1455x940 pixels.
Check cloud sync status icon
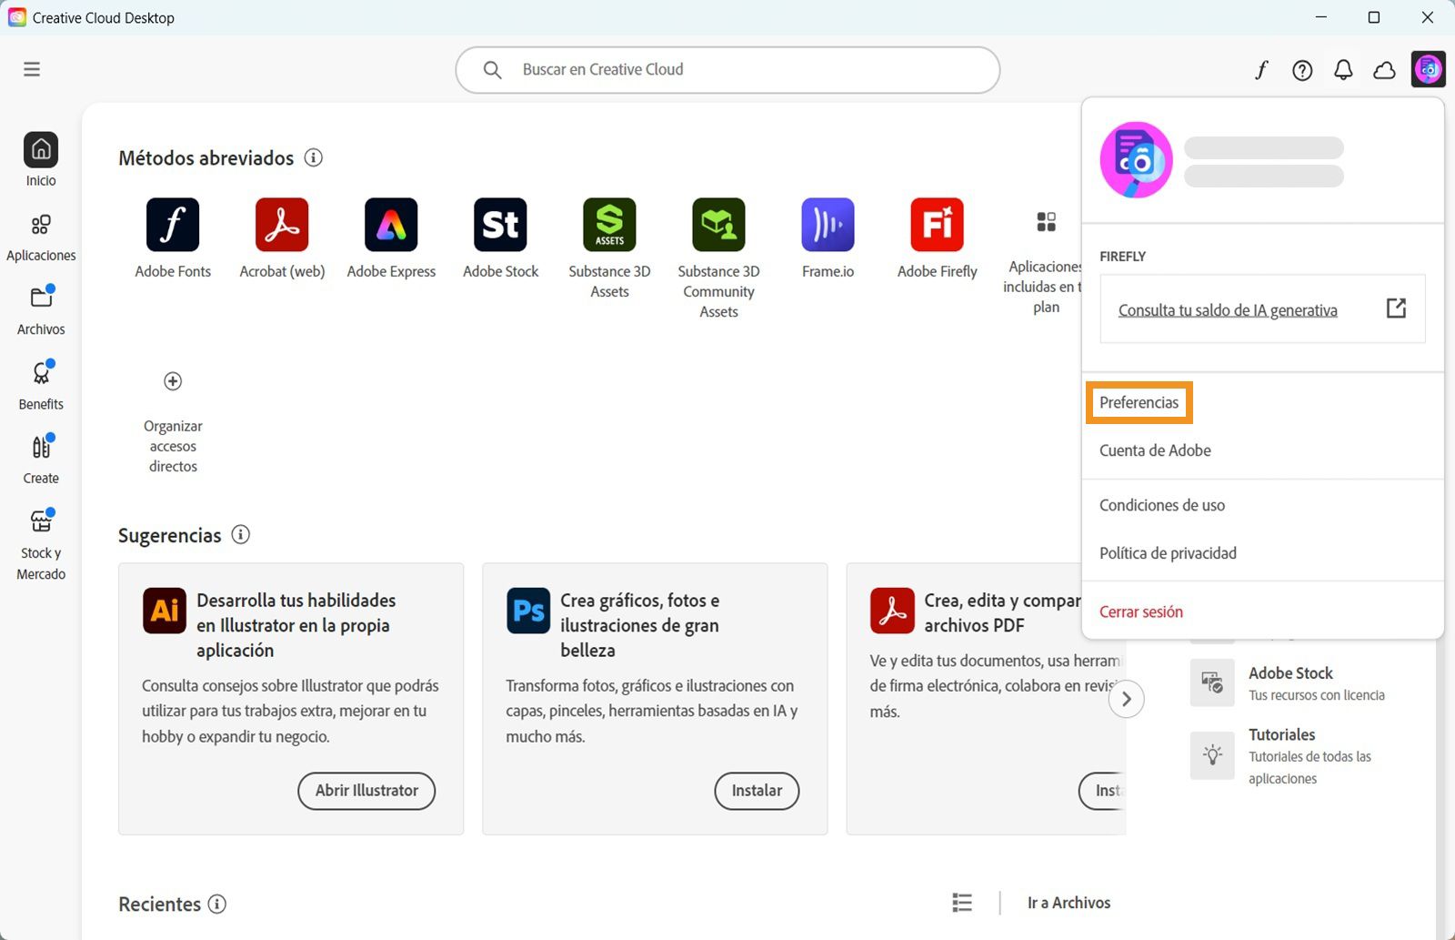point(1384,70)
